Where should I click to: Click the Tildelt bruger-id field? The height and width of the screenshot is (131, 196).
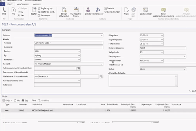coord(168,65)
